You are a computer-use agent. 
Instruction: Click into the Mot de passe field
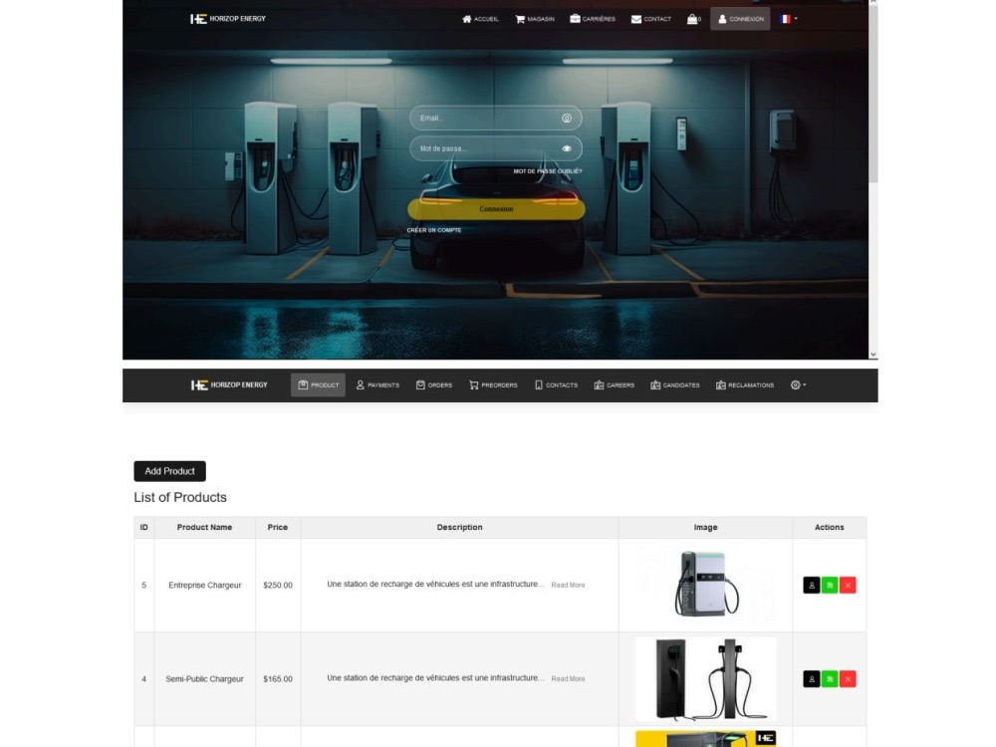point(495,148)
